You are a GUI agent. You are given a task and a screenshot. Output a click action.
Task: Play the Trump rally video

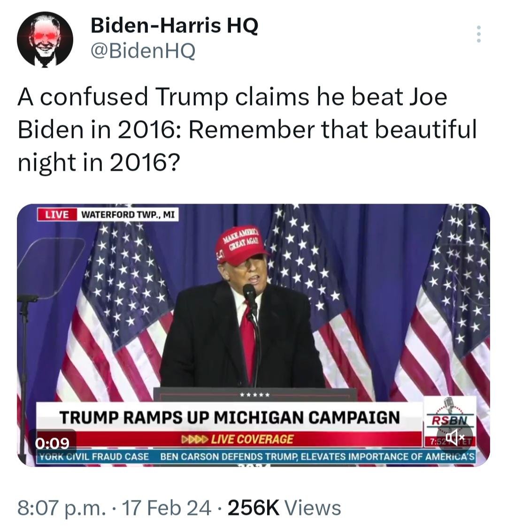point(253,335)
